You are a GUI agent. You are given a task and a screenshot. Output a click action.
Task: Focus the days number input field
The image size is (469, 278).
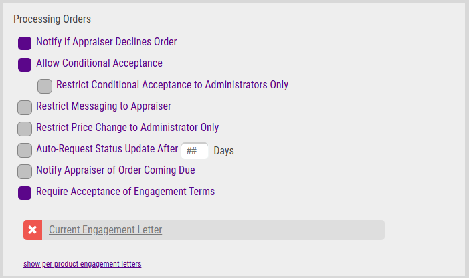[x=195, y=151]
